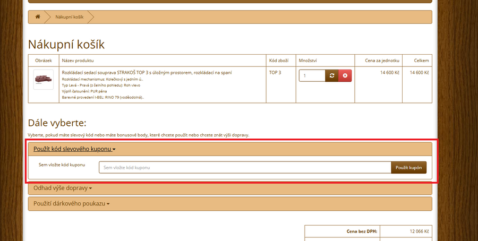Open the sofa product thumbnail image
Image resolution: width=478 pixels, height=241 pixels.
pos(43,79)
